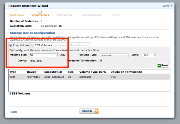Click the Continue button
The height and width of the screenshot is (124, 180).
[x=89, y=111]
